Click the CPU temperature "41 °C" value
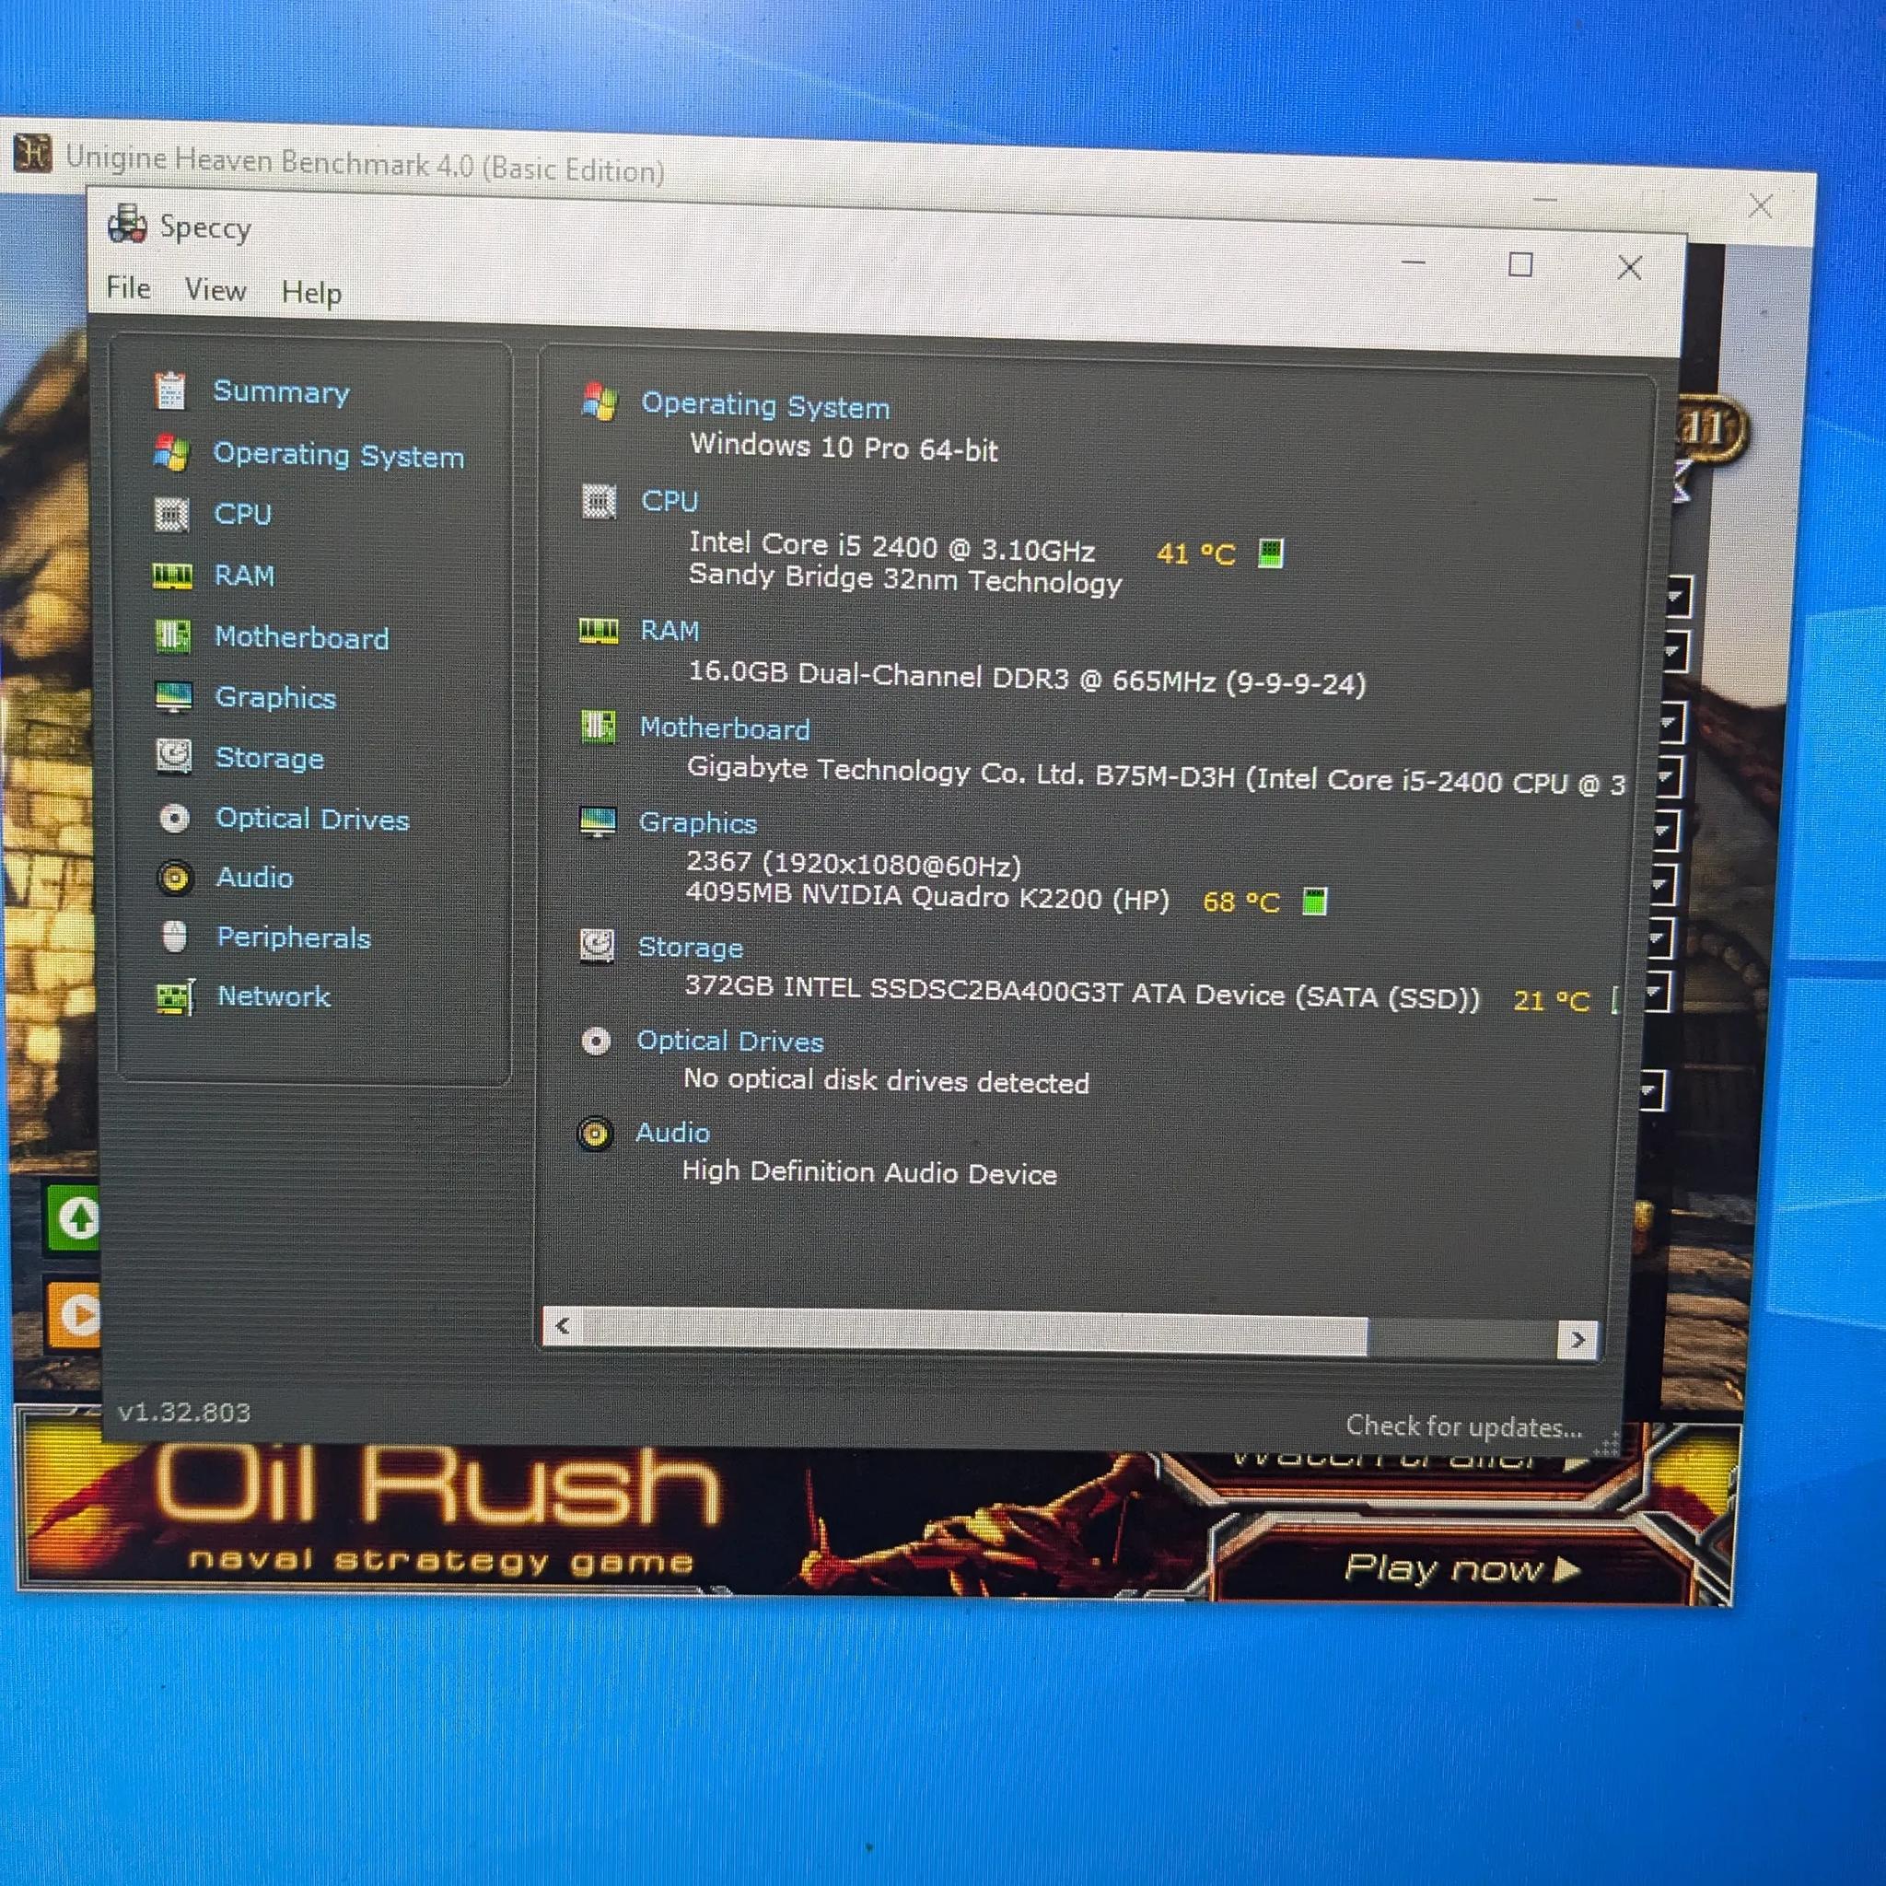This screenshot has height=1886, width=1886. coord(1196,554)
